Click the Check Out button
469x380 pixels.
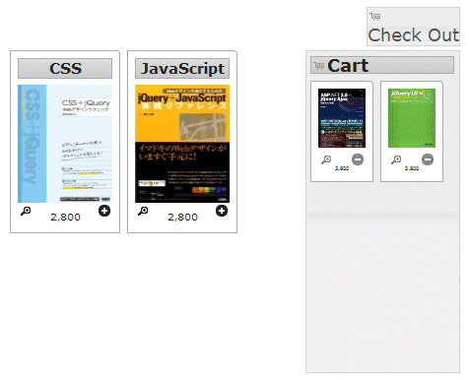pyautogui.click(x=413, y=27)
